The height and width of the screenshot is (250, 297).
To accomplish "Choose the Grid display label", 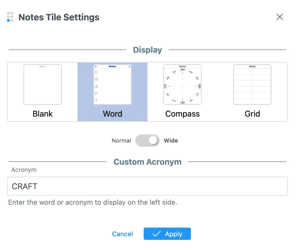I will (x=252, y=114).
